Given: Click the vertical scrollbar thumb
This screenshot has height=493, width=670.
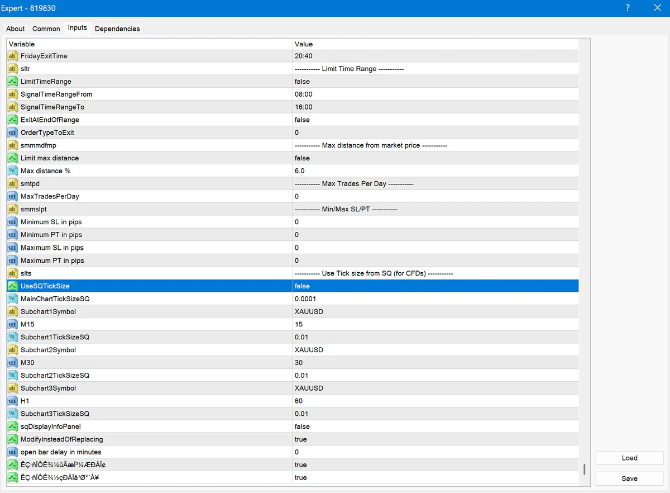Looking at the screenshot, I should pos(584,469).
